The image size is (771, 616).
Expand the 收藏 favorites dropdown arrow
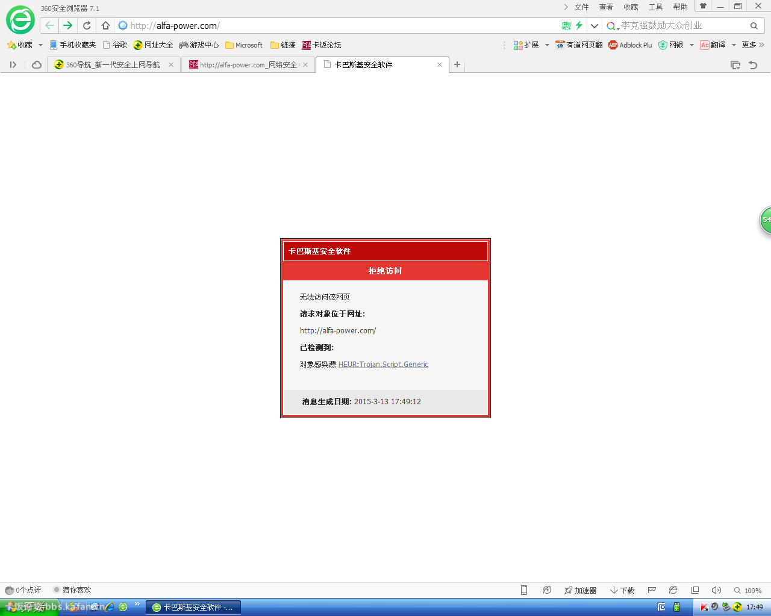[x=40, y=45]
